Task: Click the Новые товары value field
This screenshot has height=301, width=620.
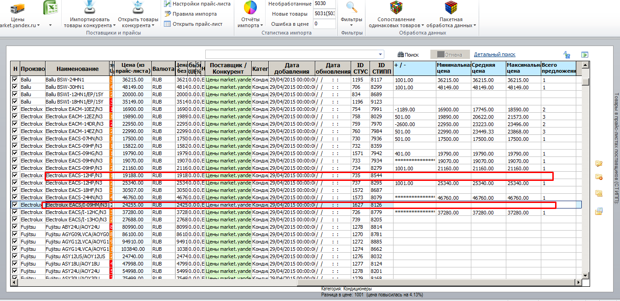Action: coord(324,14)
